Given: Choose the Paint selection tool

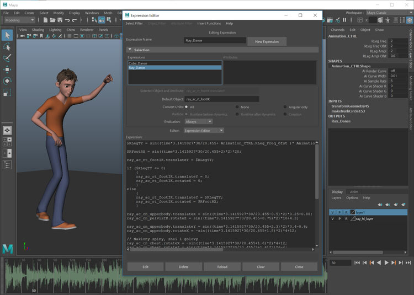Looking at the screenshot, I should [x=8, y=58].
